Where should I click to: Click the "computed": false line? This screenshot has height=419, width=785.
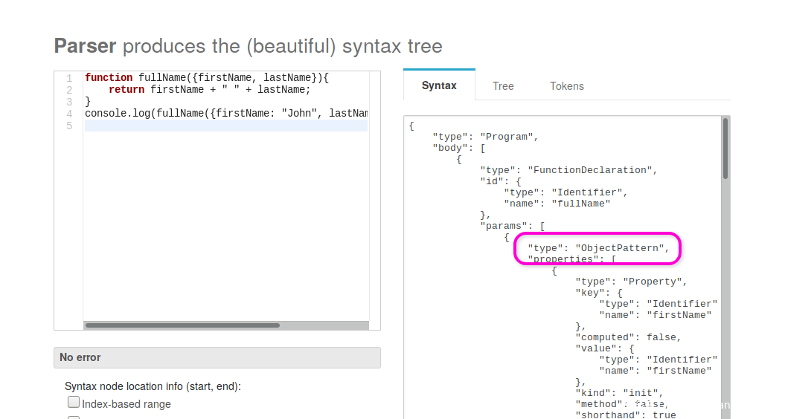628,337
